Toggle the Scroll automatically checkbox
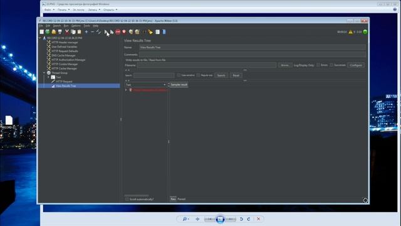The image size is (401, 226). pyautogui.click(x=127, y=199)
